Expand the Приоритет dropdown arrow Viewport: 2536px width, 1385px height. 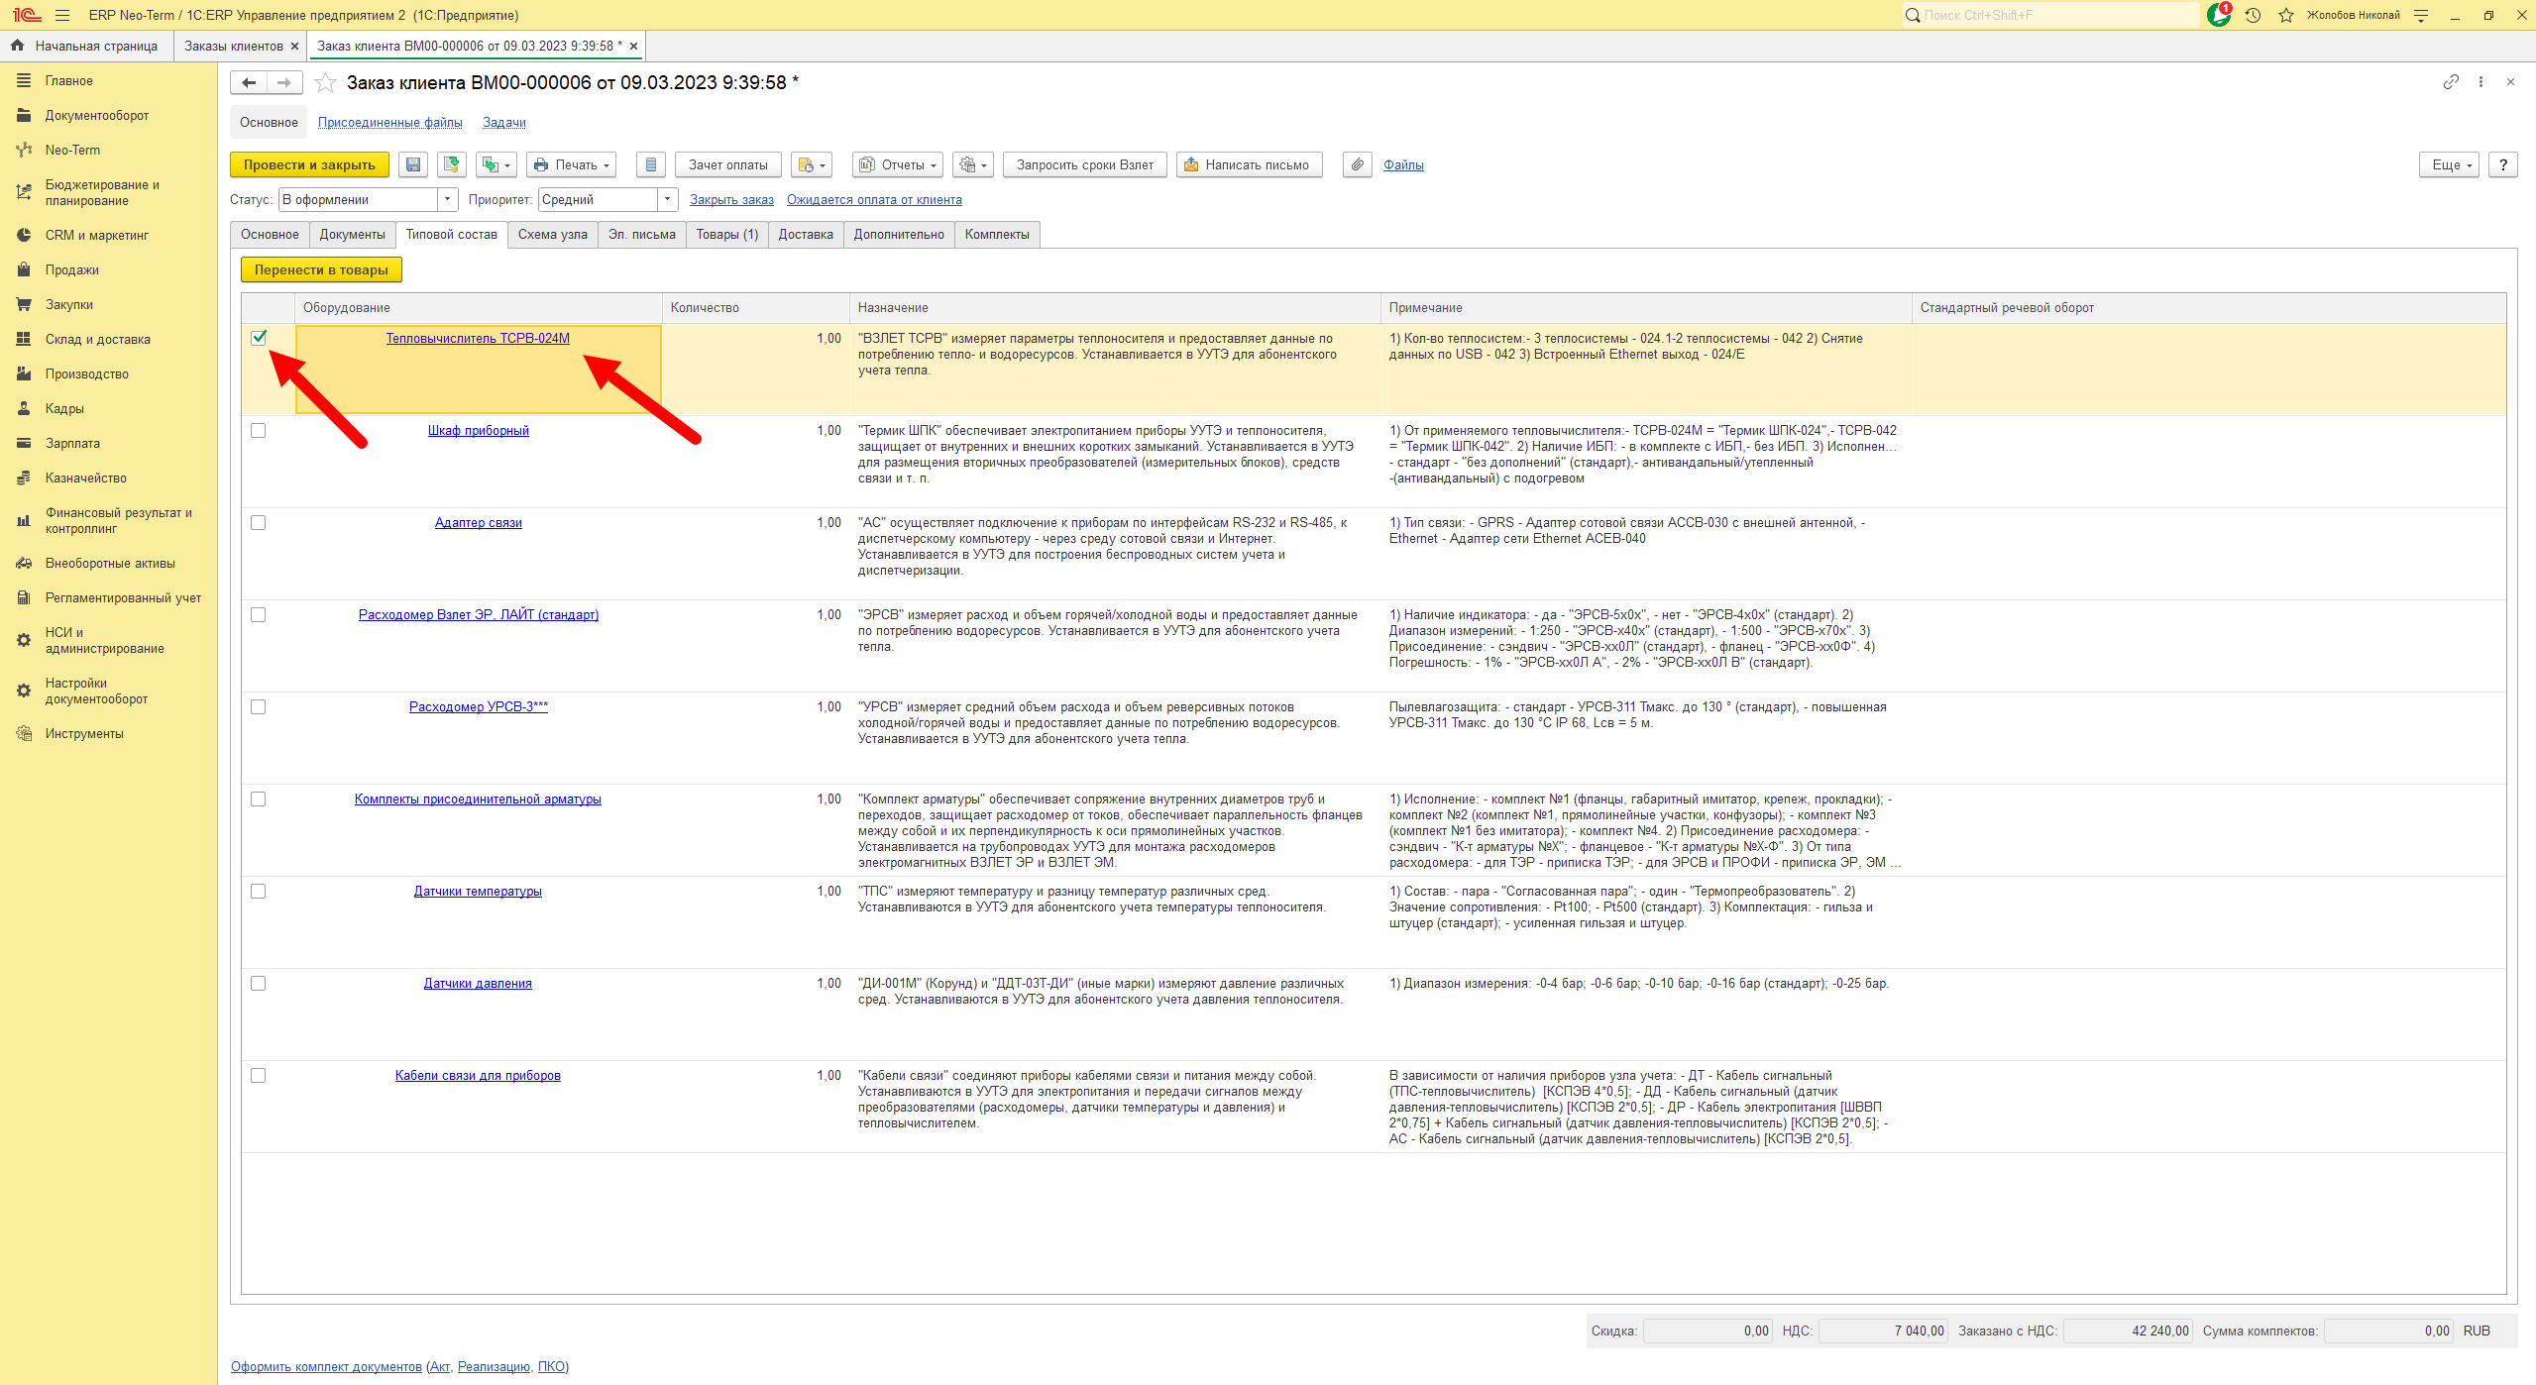click(x=668, y=200)
